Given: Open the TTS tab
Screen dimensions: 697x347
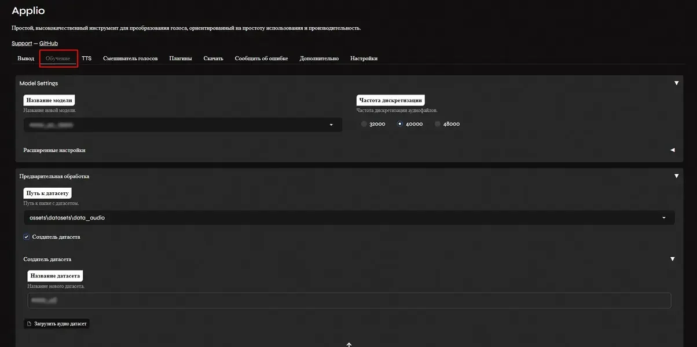Looking at the screenshot, I should (86, 59).
